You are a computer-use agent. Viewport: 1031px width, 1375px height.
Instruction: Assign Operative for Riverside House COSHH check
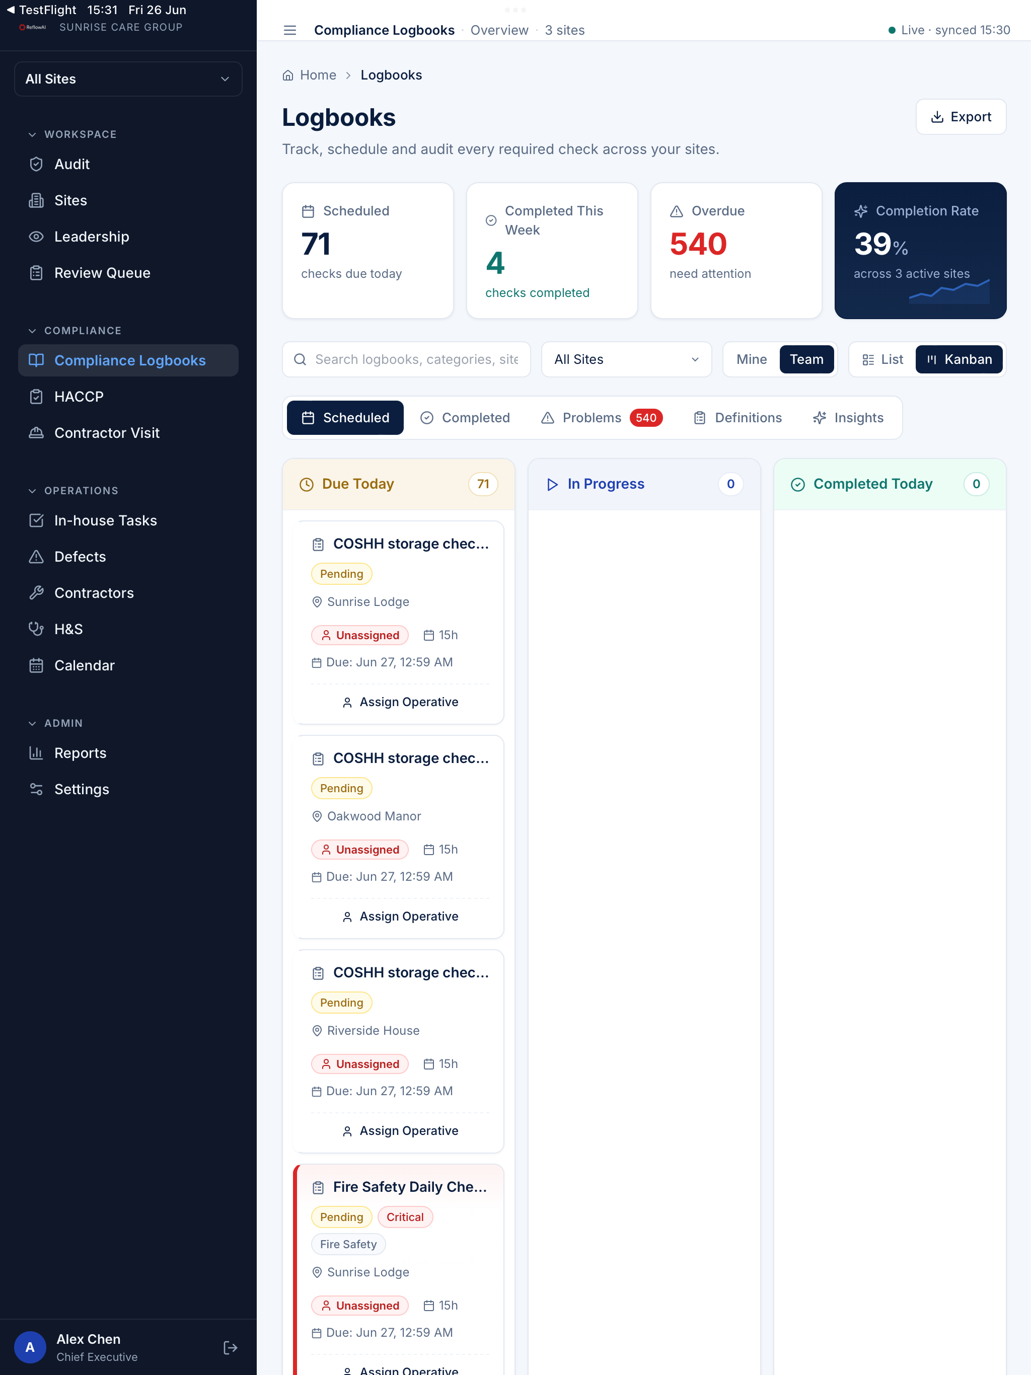[400, 1131]
